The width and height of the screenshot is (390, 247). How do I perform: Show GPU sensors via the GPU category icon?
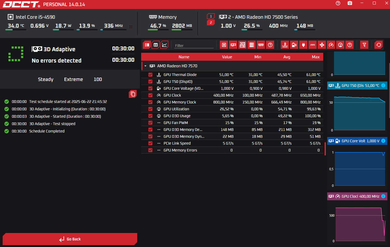[x=233, y=45]
